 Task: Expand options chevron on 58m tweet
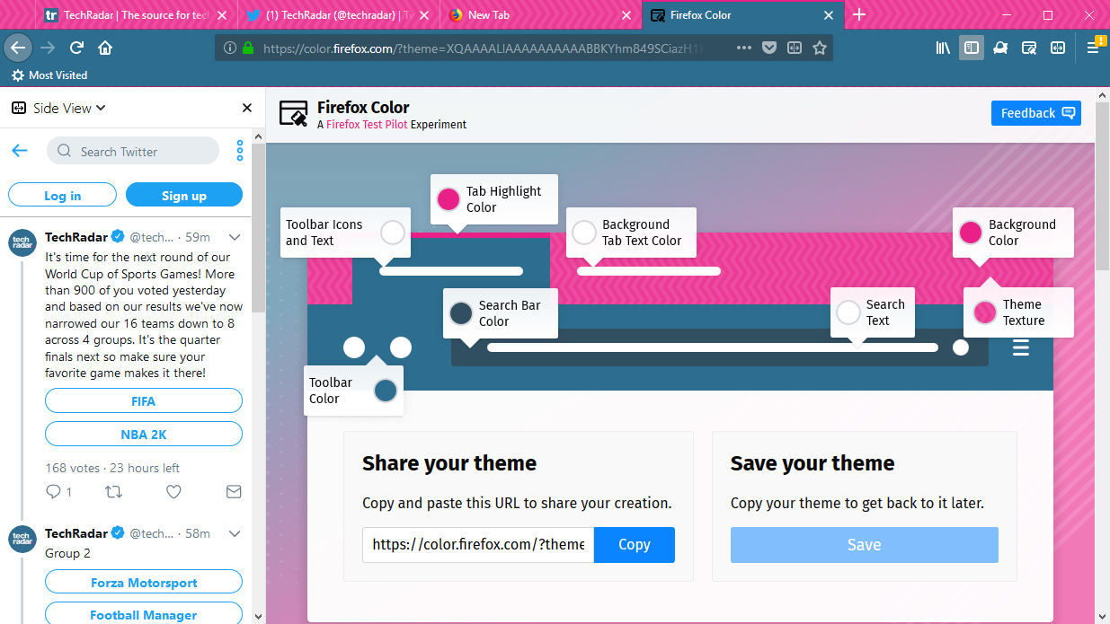point(235,533)
